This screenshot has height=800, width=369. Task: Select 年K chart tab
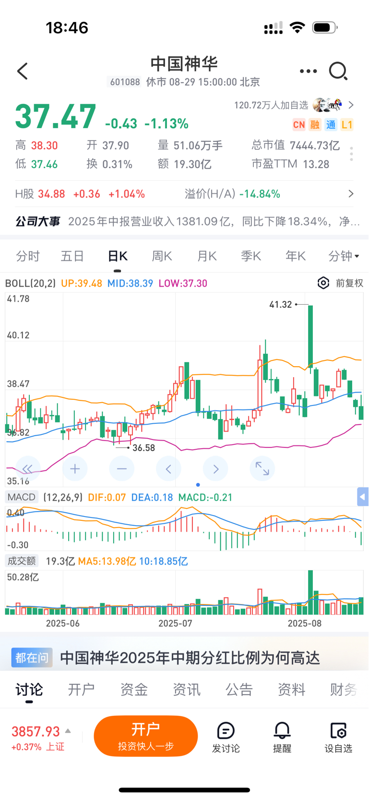[296, 256]
